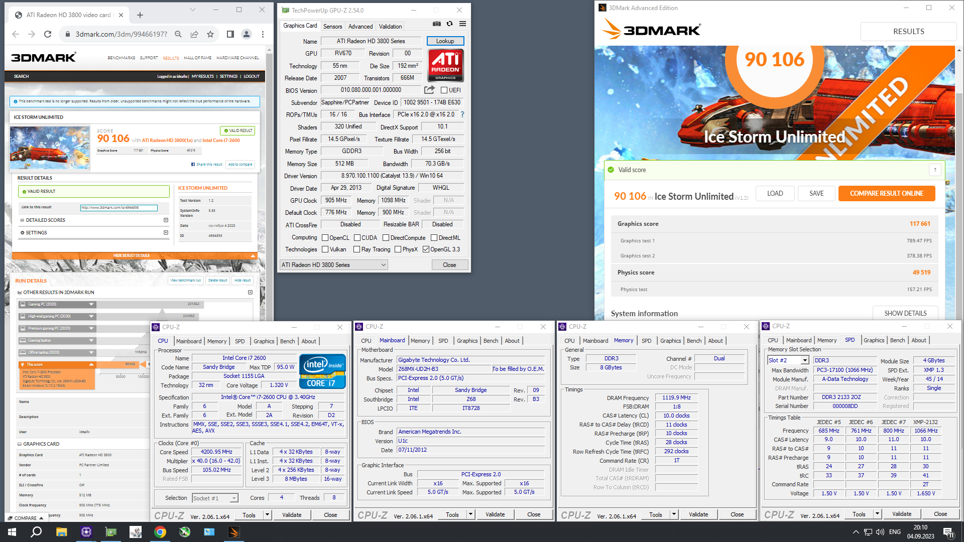This screenshot has width=964, height=542.
Task: Toggle the OpenCL checkbox
Action: [325, 238]
